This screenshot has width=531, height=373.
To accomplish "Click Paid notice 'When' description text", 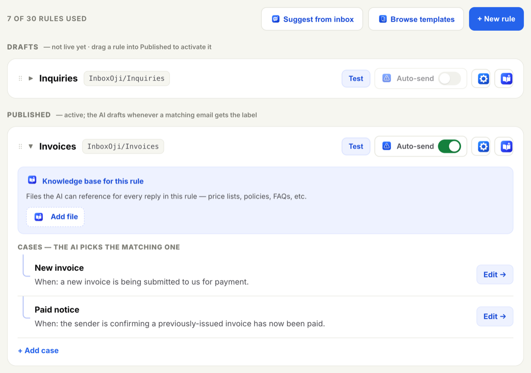I will (x=180, y=324).
